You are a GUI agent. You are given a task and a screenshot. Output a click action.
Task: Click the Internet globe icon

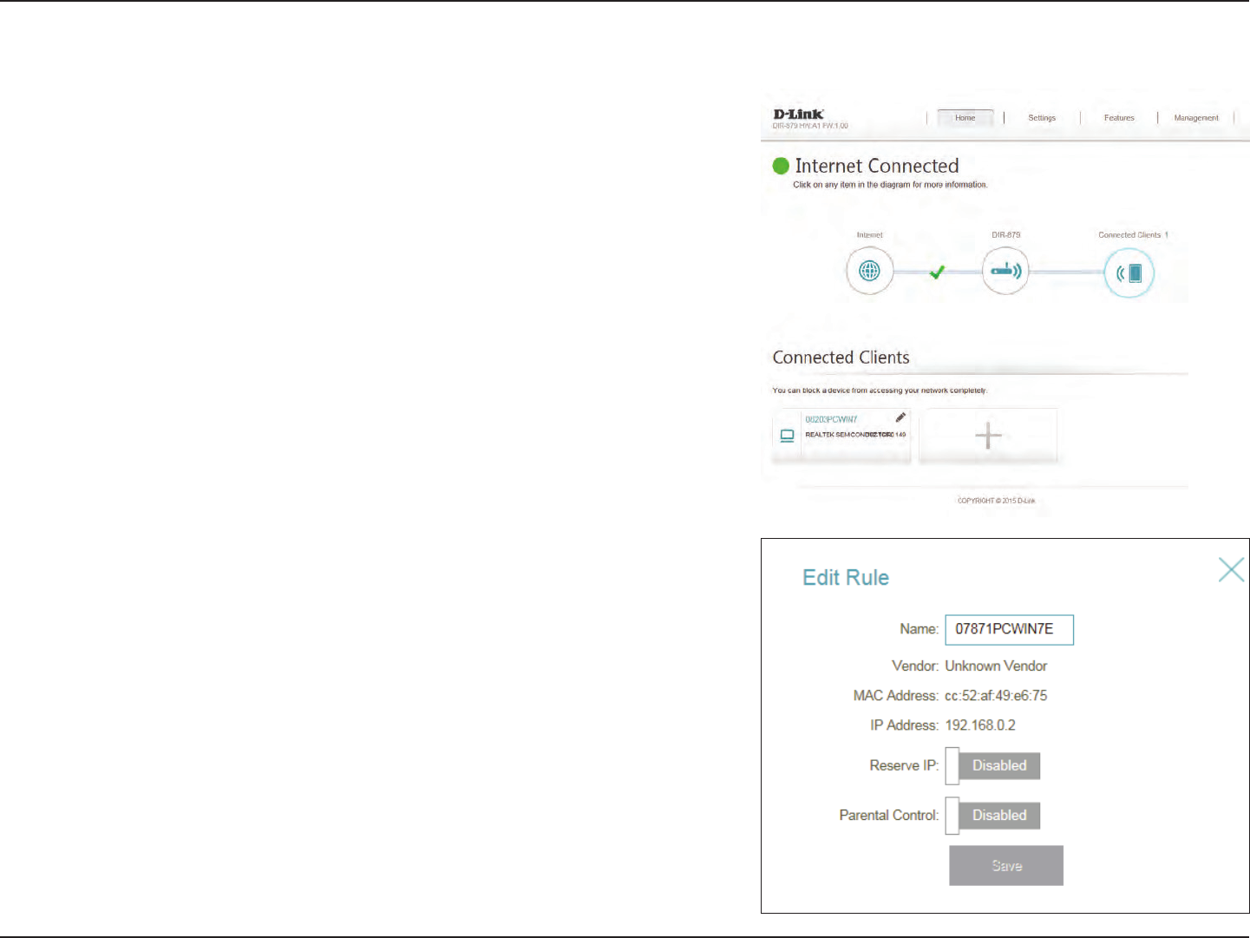click(x=869, y=271)
